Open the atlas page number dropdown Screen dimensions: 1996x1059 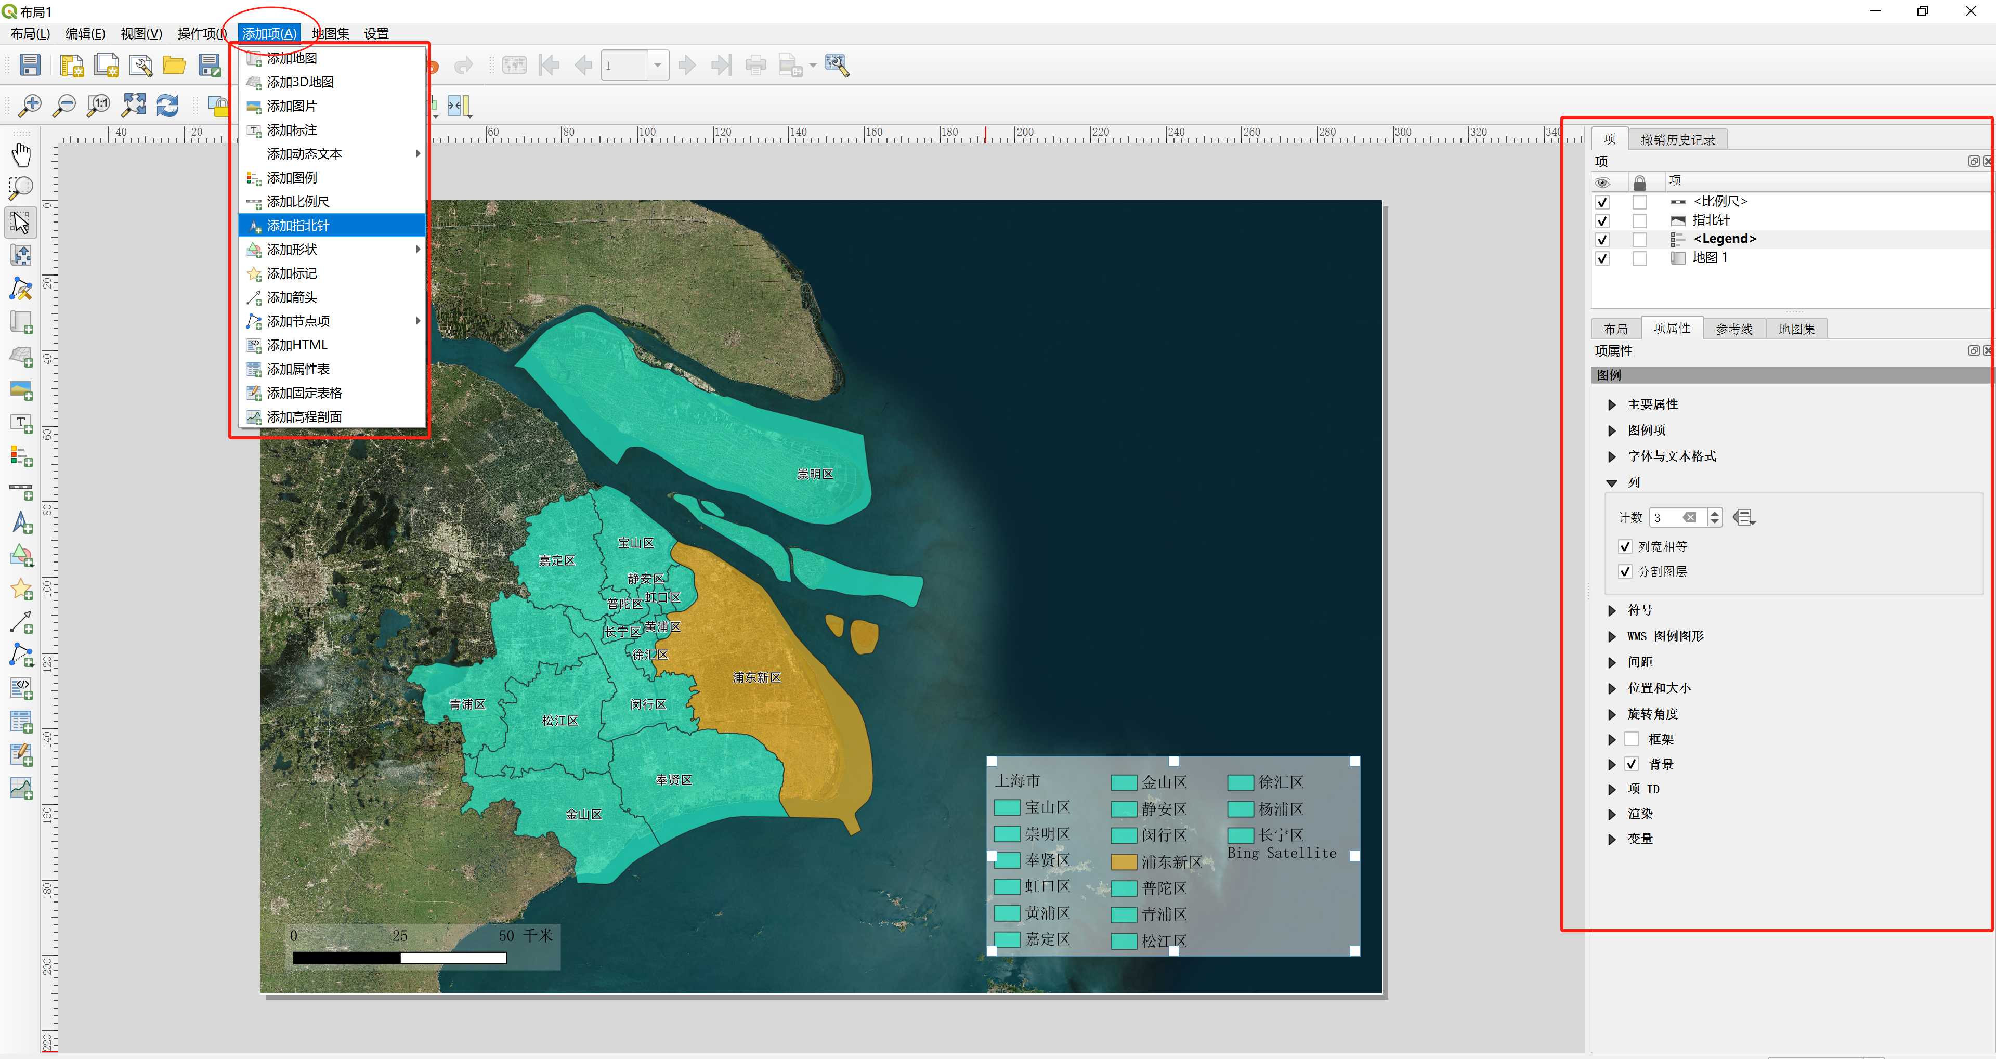(658, 65)
